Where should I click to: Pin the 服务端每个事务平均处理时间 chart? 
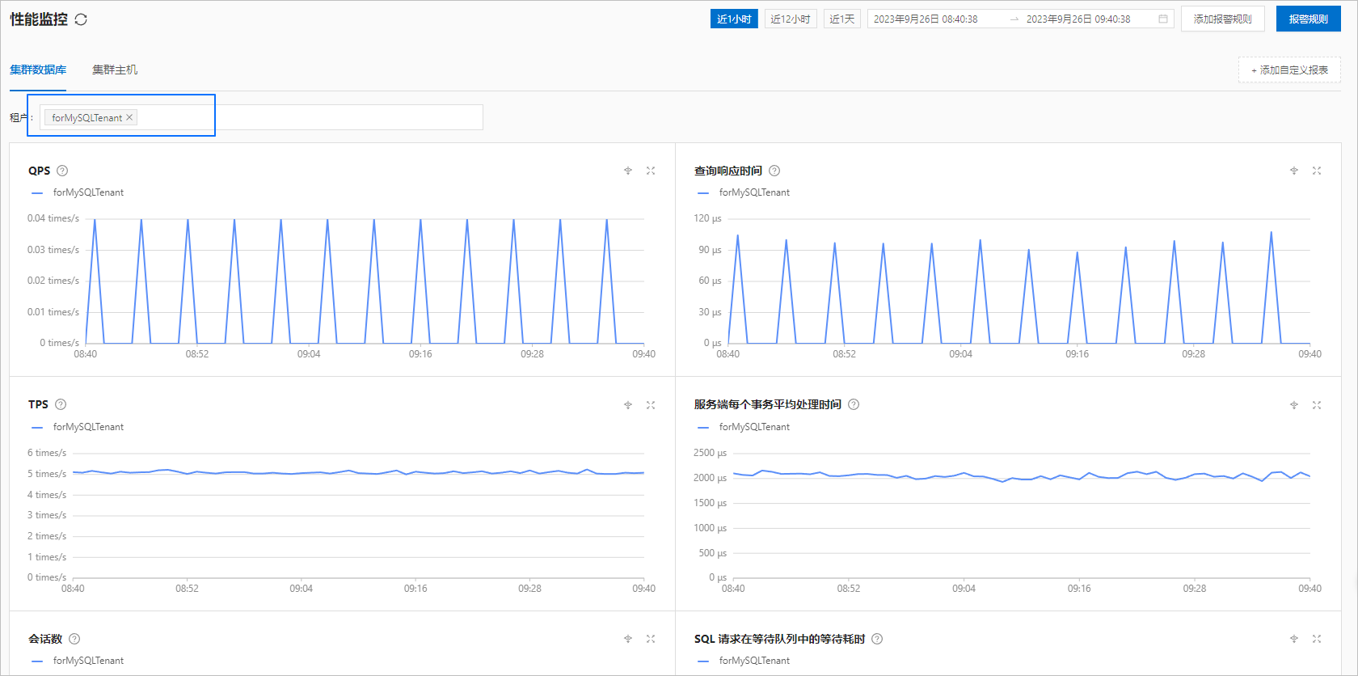[1294, 405]
